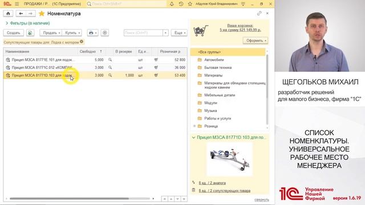Collapse Прицеп МЗСА 81771D.103 details section
The height and width of the screenshot is (205, 365).
click(193, 137)
